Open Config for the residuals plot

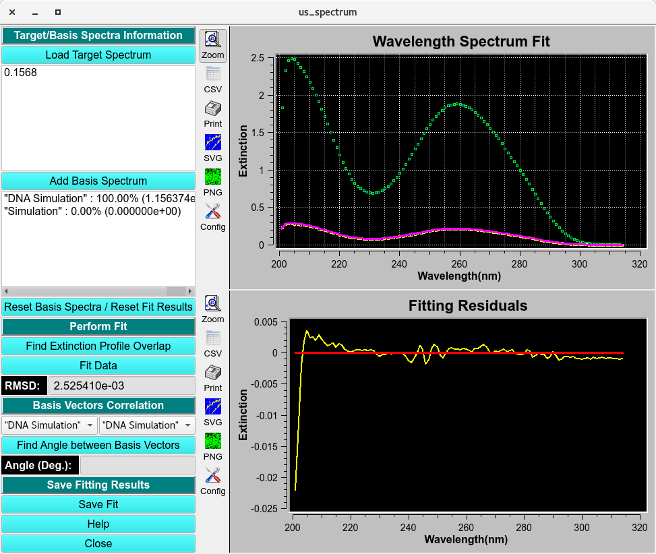pyautogui.click(x=212, y=481)
